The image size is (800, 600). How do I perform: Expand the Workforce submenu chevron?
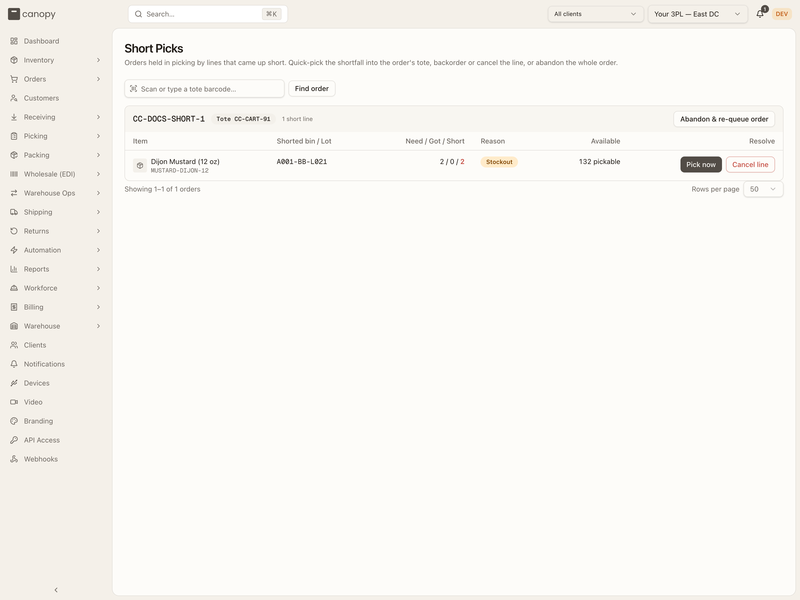pyautogui.click(x=98, y=288)
